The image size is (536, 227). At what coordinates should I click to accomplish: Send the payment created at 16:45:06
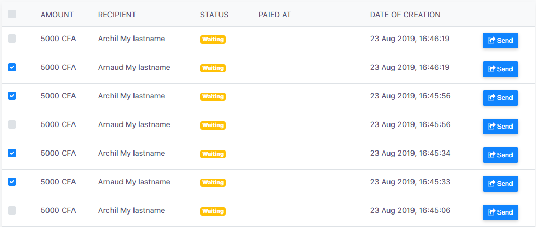pyautogui.click(x=501, y=212)
